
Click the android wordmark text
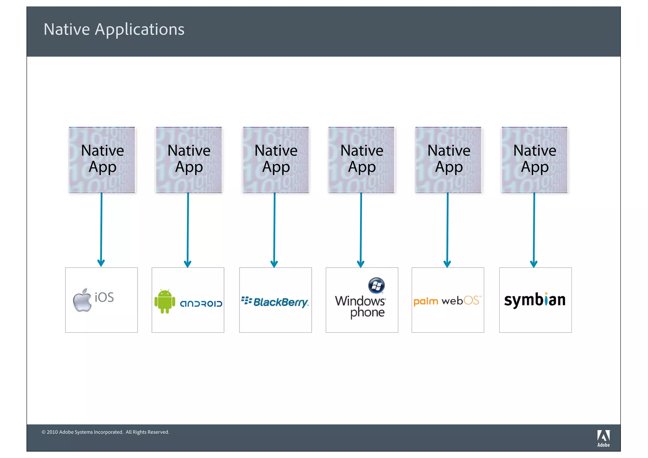pyautogui.click(x=201, y=304)
